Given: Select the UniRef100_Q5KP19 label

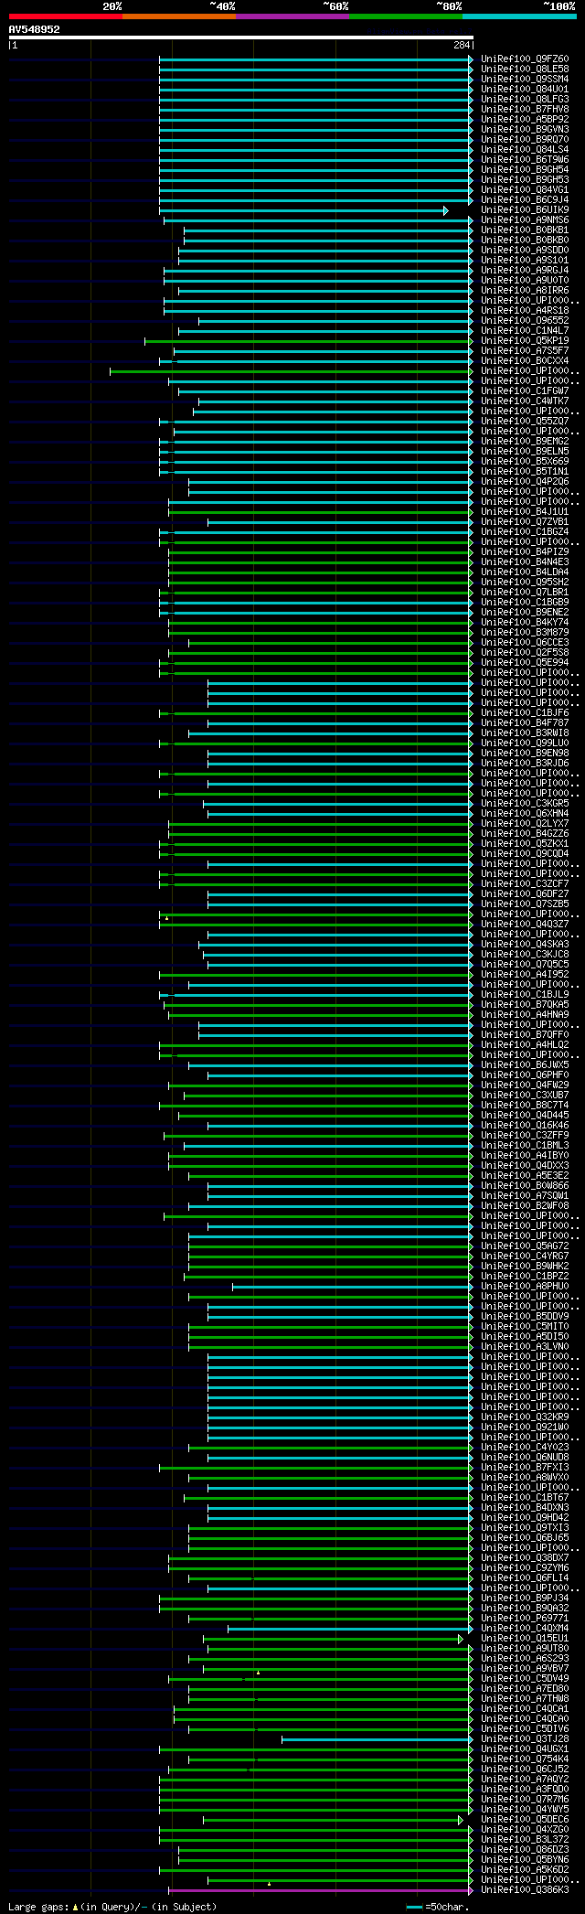Looking at the screenshot, I should tap(525, 341).
